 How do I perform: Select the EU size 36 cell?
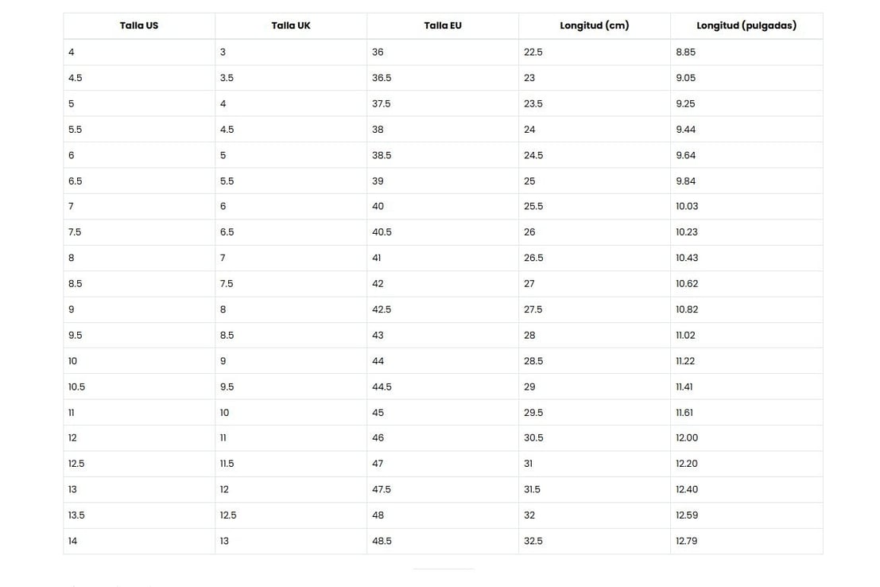click(x=443, y=52)
